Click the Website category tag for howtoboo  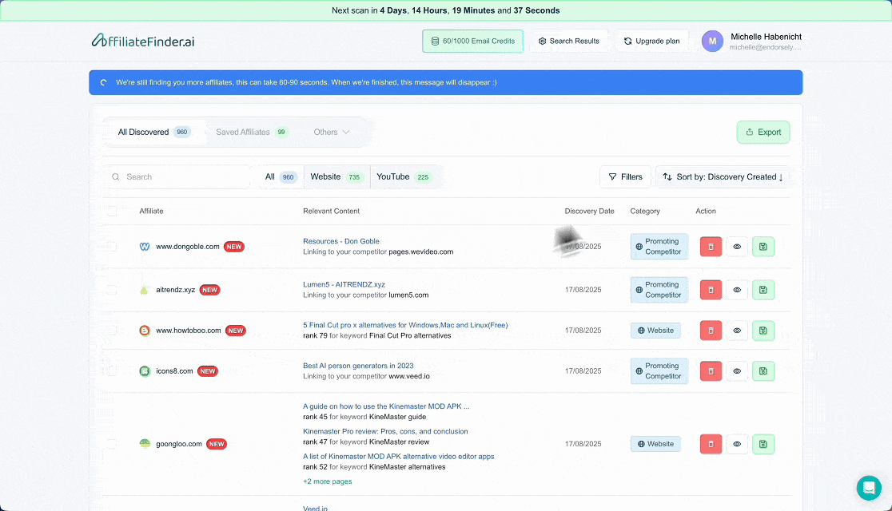655,331
